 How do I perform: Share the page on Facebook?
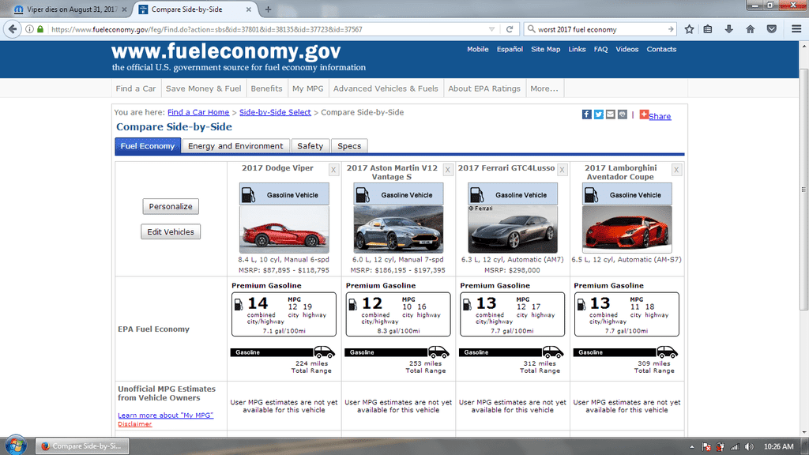[587, 115]
